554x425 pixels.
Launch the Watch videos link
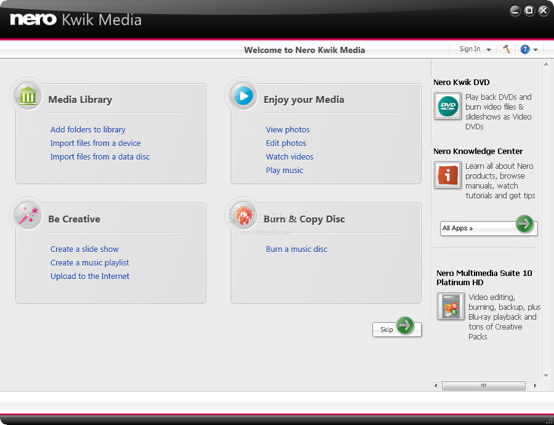pyautogui.click(x=289, y=156)
